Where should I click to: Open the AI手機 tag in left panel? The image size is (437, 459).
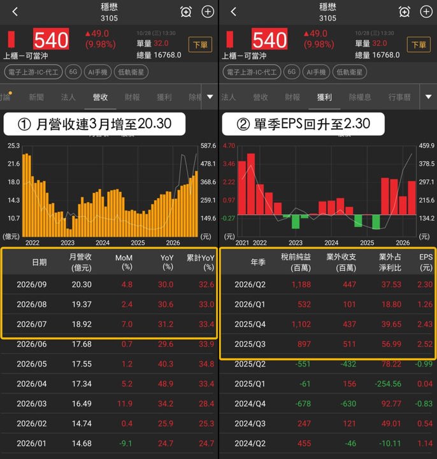(x=97, y=72)
